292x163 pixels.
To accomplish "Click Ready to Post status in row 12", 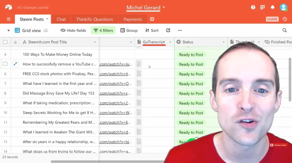I will coord(191,132).
